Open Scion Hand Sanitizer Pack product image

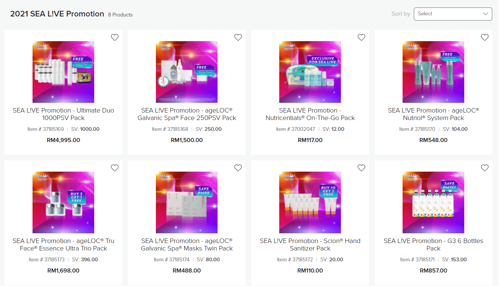click(x=310, y=202)
